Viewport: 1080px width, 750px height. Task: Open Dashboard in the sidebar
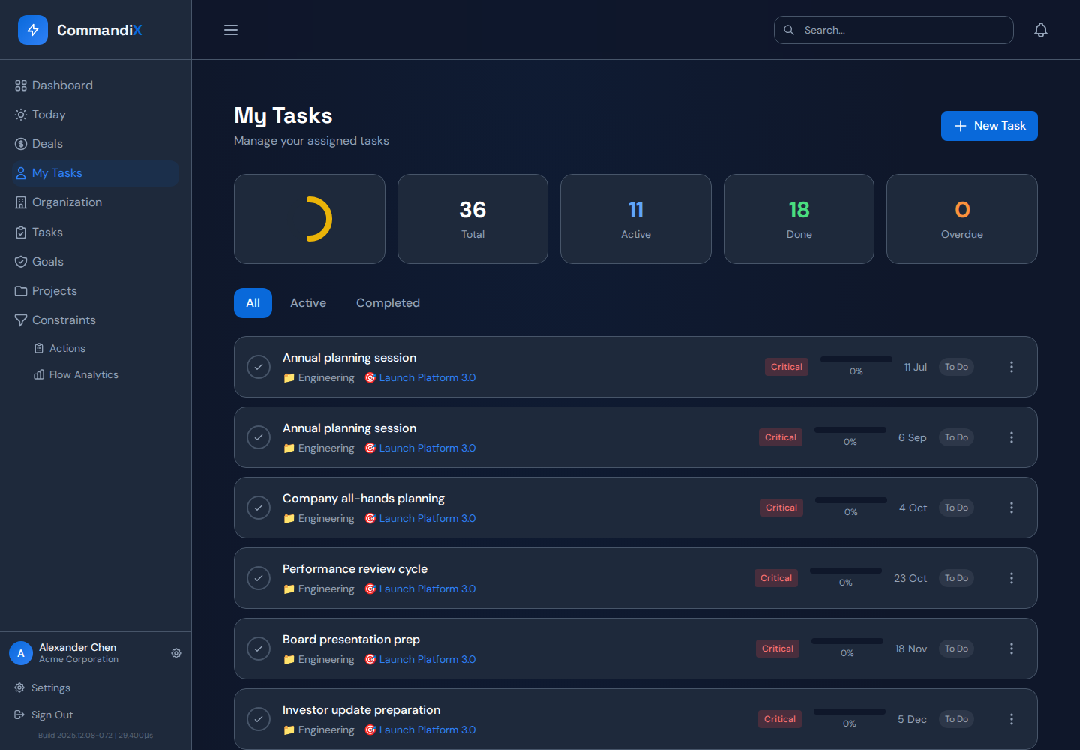pos(96,85)
